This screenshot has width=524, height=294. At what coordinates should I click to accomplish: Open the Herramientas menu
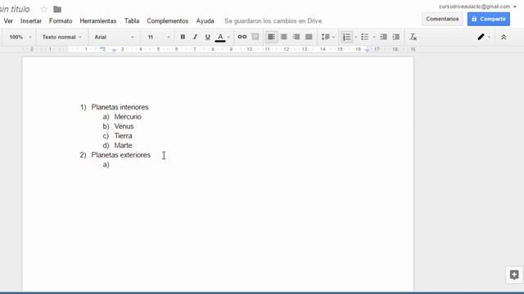pyautogui.click(x=98, y=21)
